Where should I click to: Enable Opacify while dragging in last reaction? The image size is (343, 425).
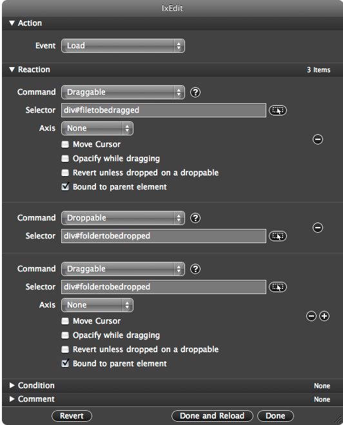pyautogui.click(x=65, y=335)
